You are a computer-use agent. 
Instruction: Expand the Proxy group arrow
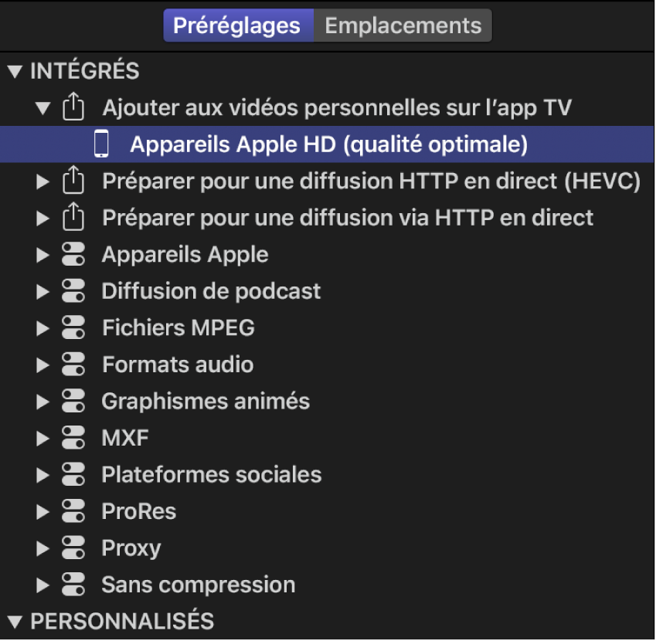click(x=42, y=548)
